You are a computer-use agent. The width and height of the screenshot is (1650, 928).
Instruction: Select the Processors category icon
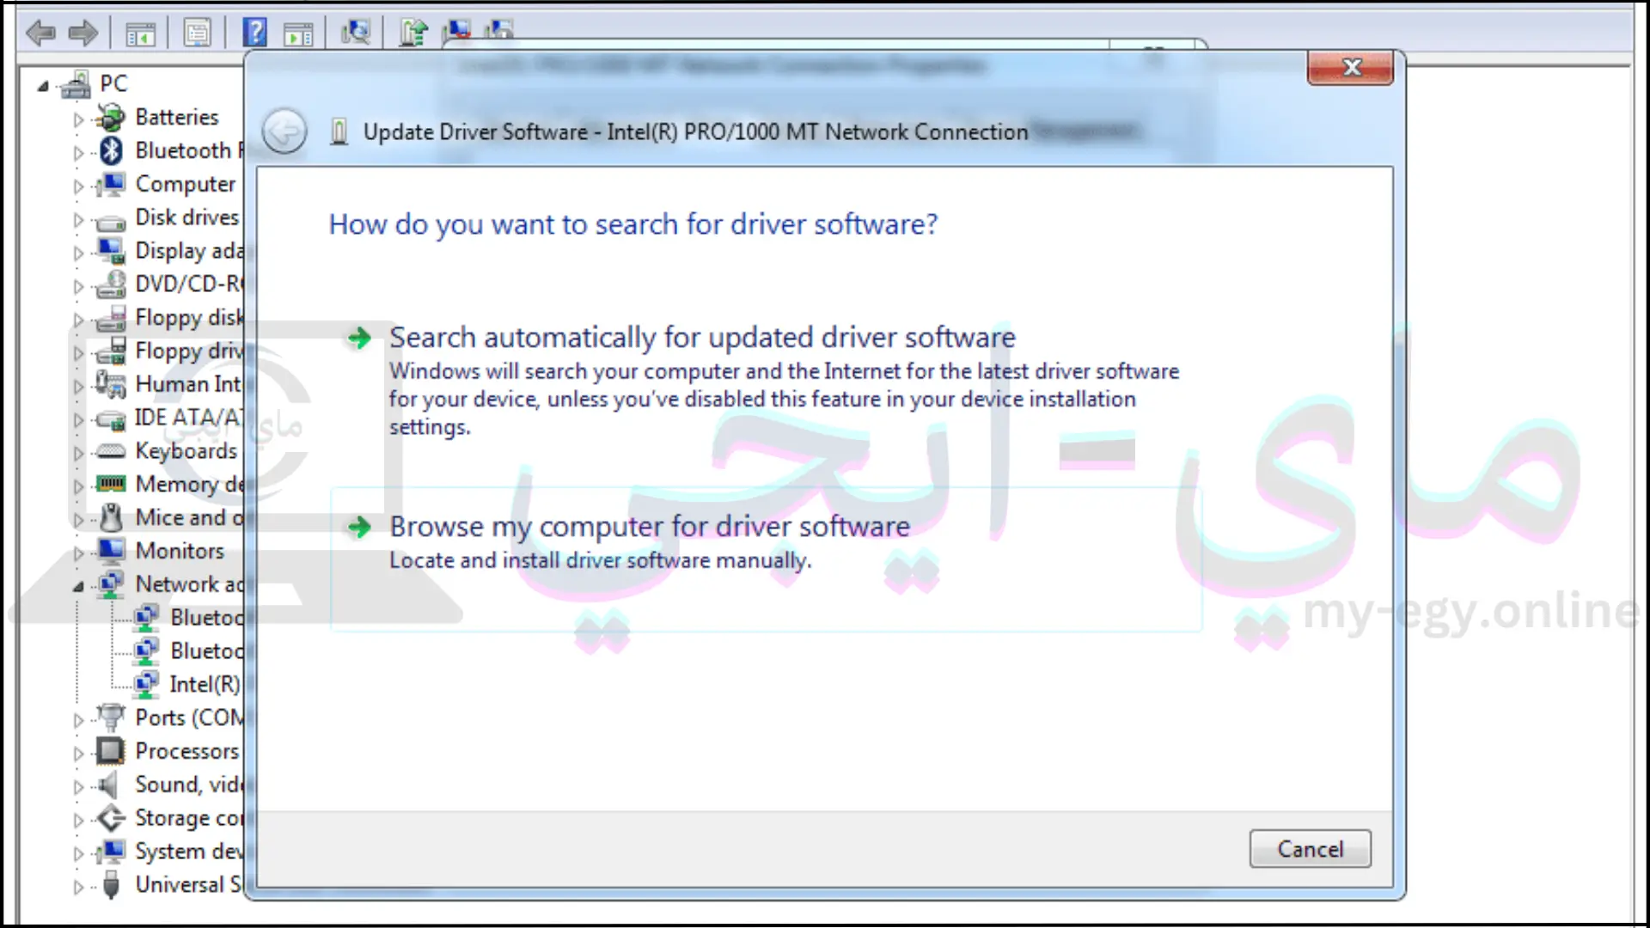tap(111, 751)
